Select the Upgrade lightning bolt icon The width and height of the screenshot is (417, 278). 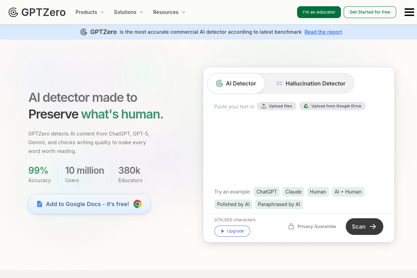[x=222, y=231]
